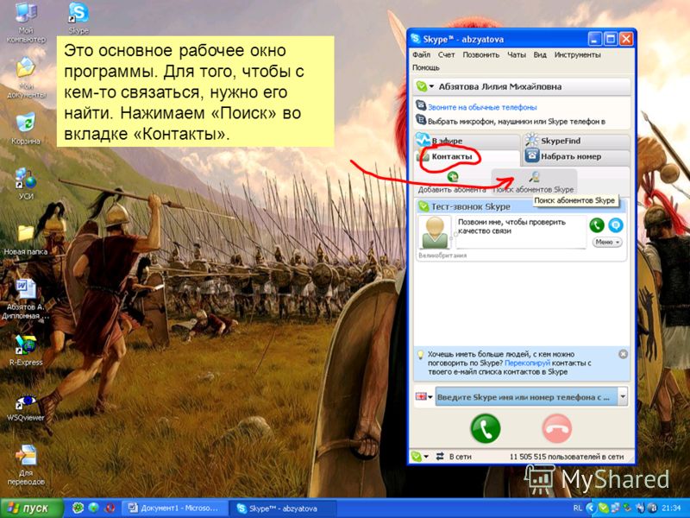Switch to Документ1 Microsoft Word taskbar button
The image size is (690, 518).
click(174, 508)
